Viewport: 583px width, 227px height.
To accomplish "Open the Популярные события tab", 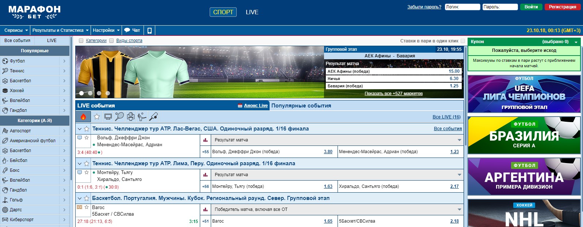I will tap(301, 106).
